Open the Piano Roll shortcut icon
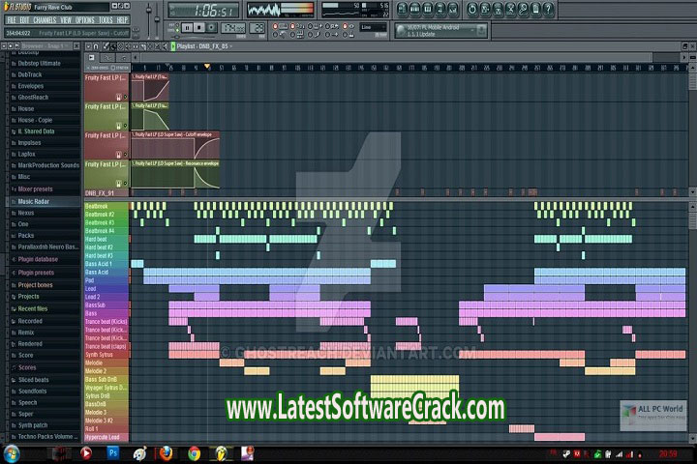 click(x=428, y=9)
